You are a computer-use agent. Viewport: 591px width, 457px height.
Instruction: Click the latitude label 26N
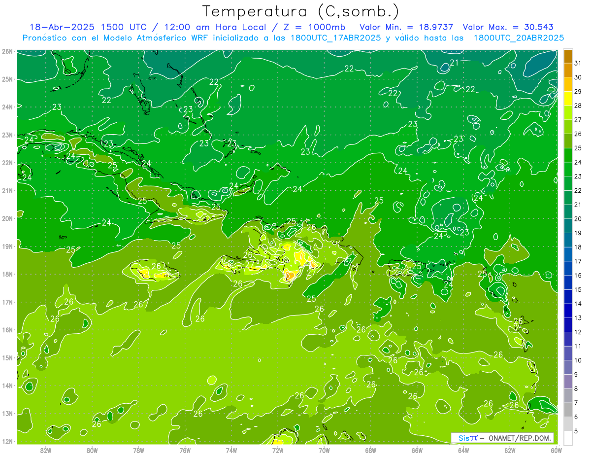7,51
